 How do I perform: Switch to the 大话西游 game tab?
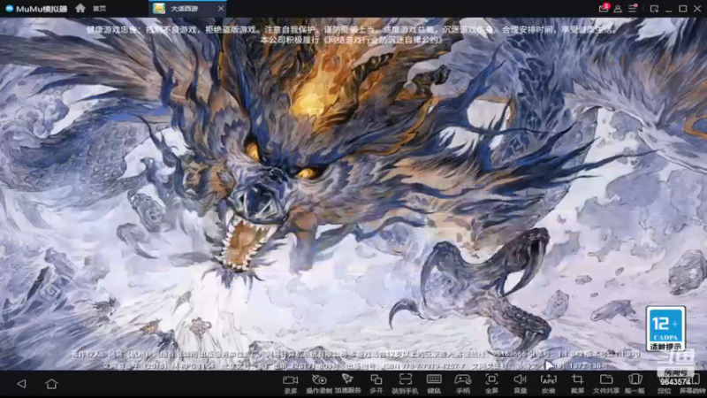coord(183,9)
